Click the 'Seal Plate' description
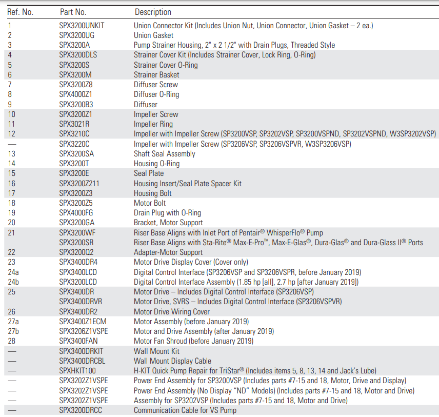 pyautogui.click(x=149, y=173)
